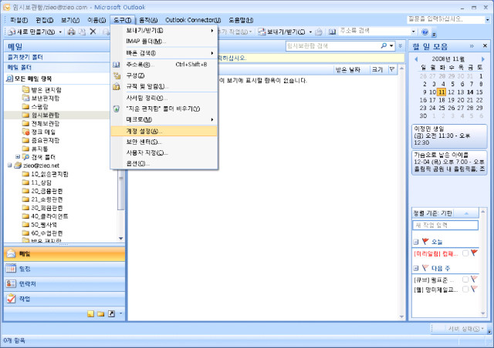The width and height of the screenshot is (494, 348).
Task: Open the 작업 navigation button
Action: [x=64, y=299]
